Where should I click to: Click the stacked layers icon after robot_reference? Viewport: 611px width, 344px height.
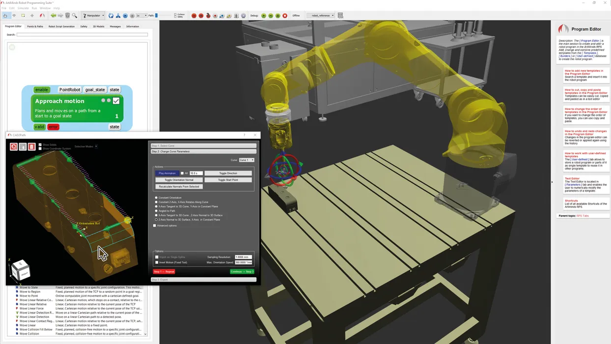pos(340,16)
